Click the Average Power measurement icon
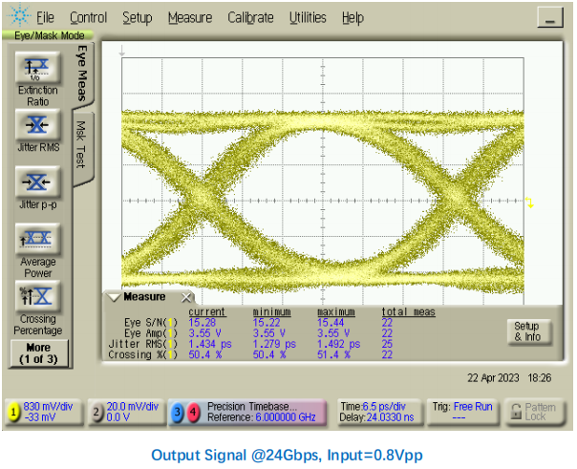This screenshot has height=469, width=577. click(x=37, y=239)
